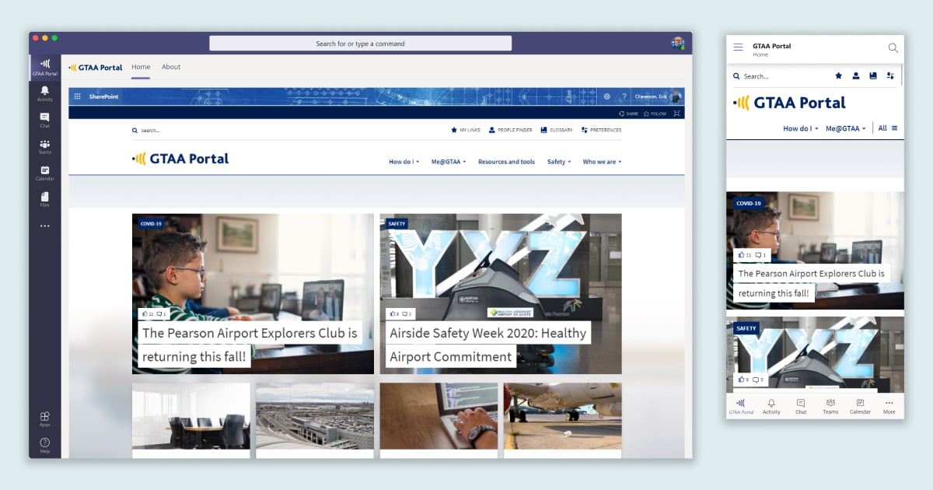Viewport: 933px width, 490px height.
Task: Expand Me@GTAA dropdown in mobile view
Action: pyautogui.click(x=845, y=128)
